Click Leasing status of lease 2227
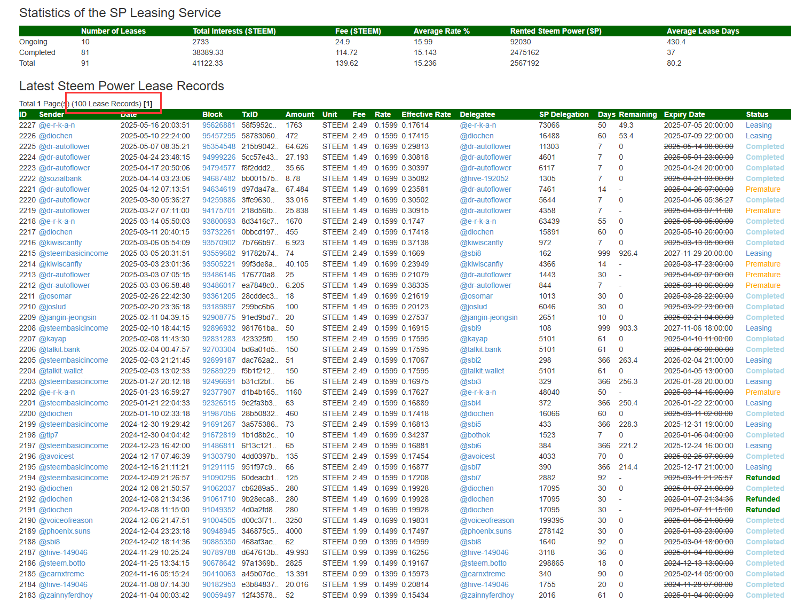The image size is (812, 602). tap(759, 125)
